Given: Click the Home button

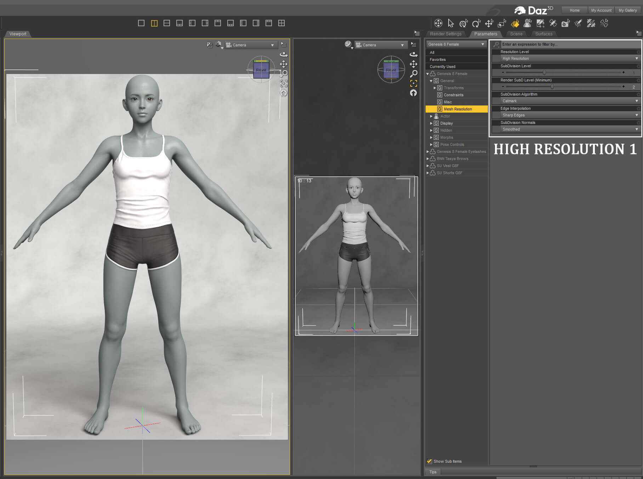Looking at the screenshot, I should [x=575, y=10].
